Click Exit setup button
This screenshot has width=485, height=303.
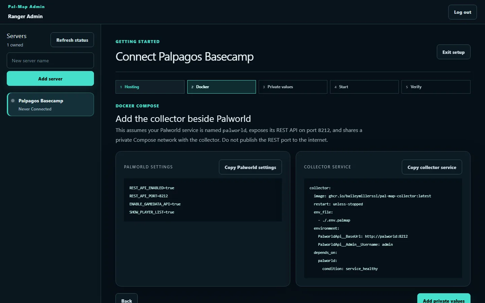coord(453,52)
